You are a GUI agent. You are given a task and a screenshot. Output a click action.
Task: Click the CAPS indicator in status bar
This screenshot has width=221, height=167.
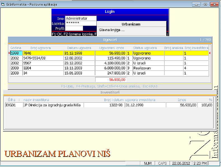point(163,163)
